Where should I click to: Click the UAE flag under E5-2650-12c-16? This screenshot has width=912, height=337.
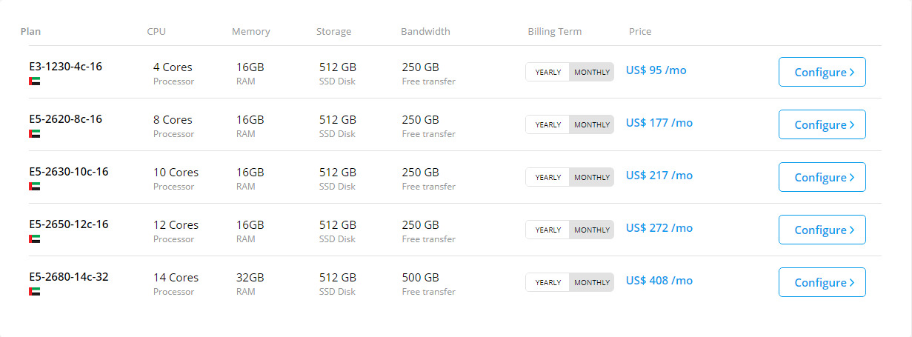click(x=35, y=238)
